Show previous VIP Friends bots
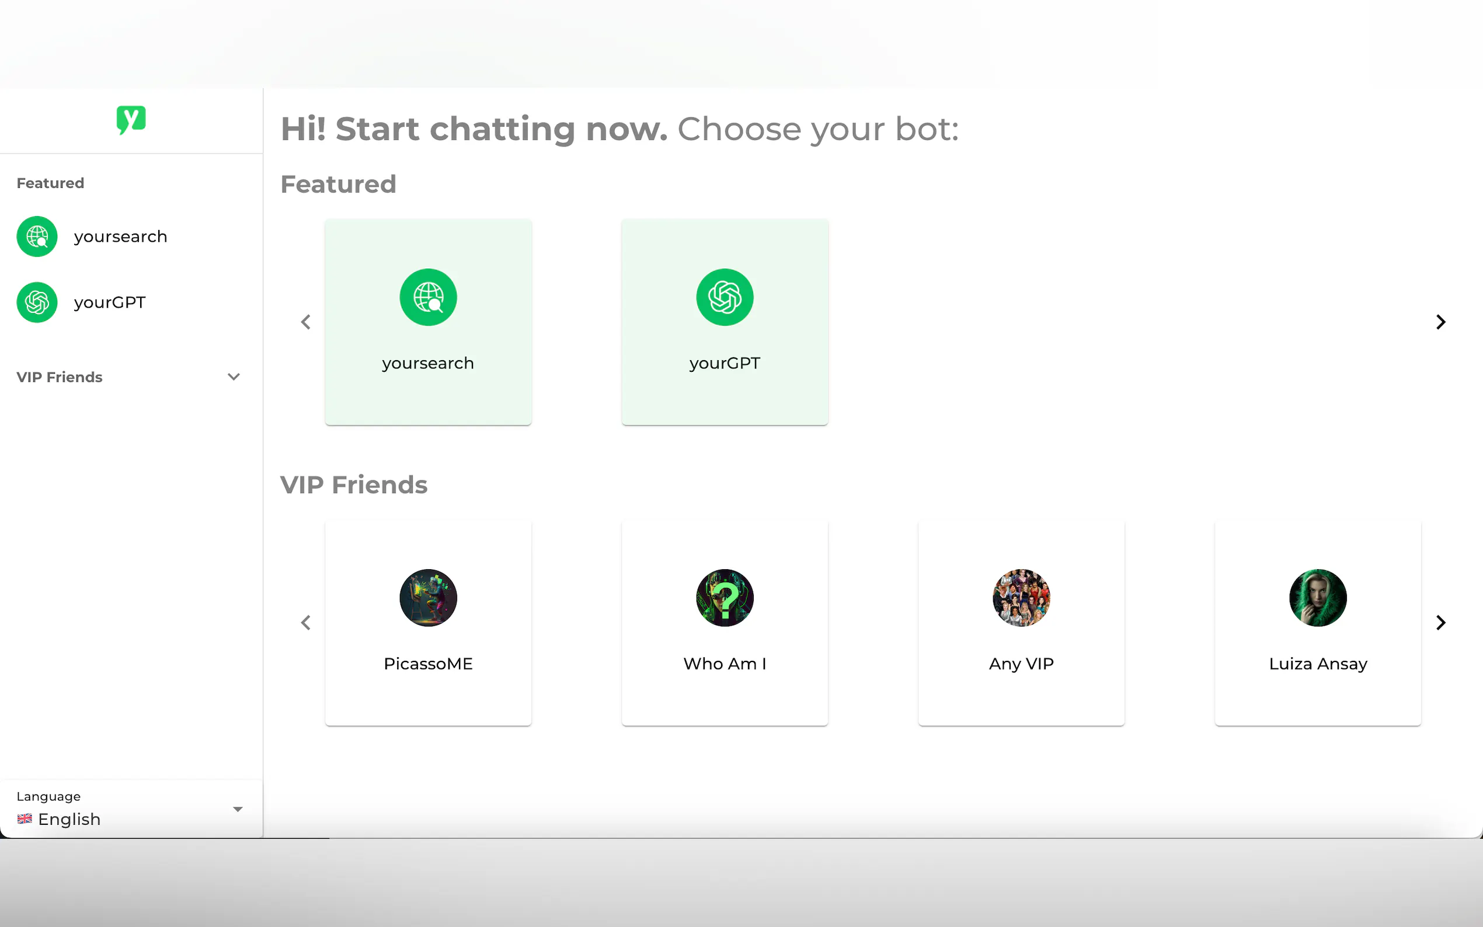1483x927 pixels. tap(306, 623)
